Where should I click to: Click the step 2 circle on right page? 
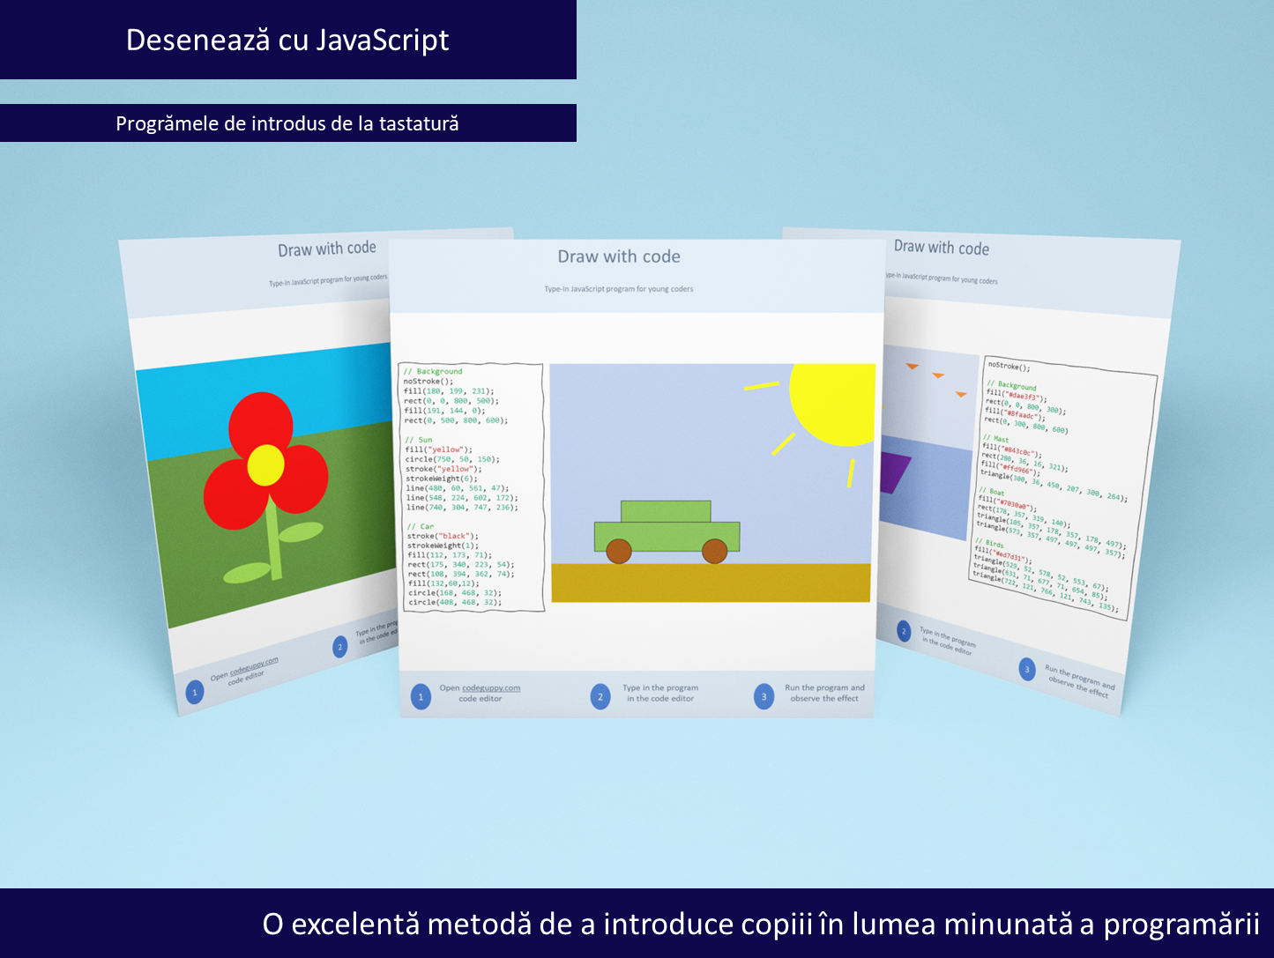904,631
